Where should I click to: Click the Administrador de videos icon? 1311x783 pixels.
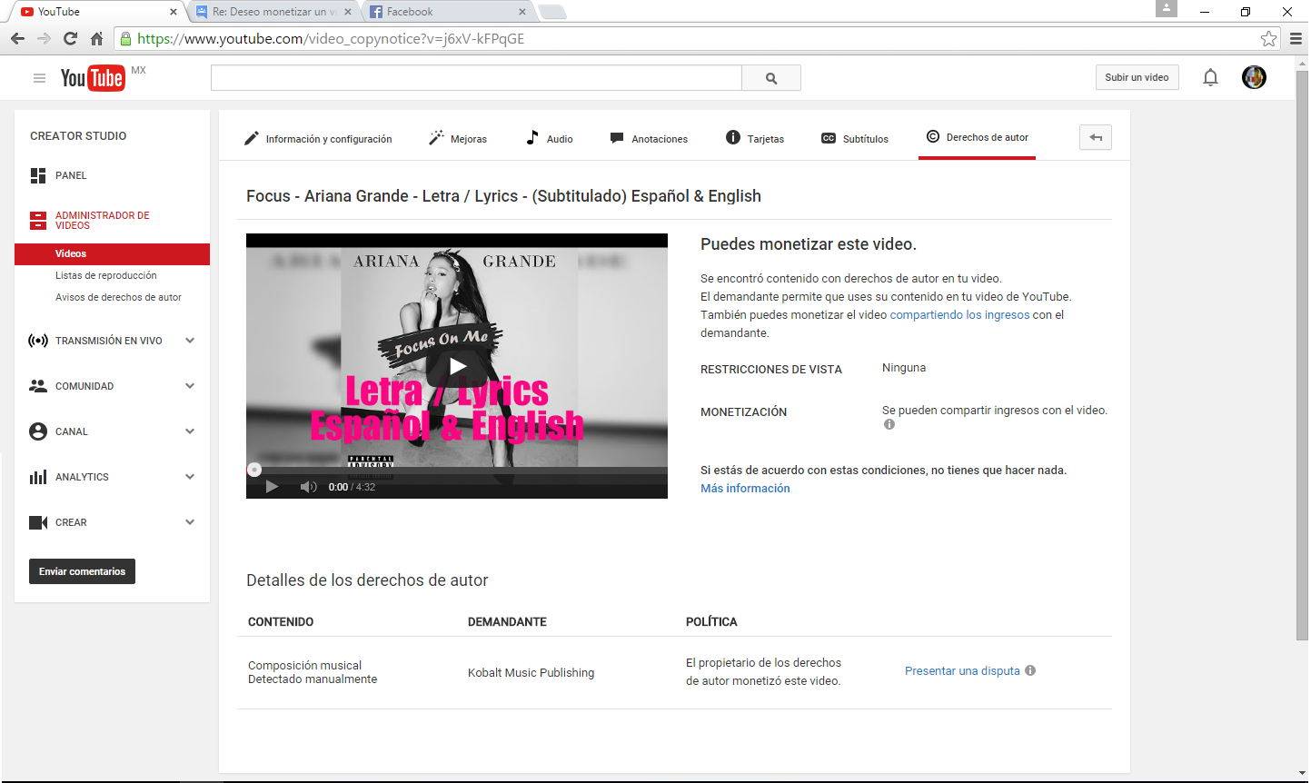[38, 221]
